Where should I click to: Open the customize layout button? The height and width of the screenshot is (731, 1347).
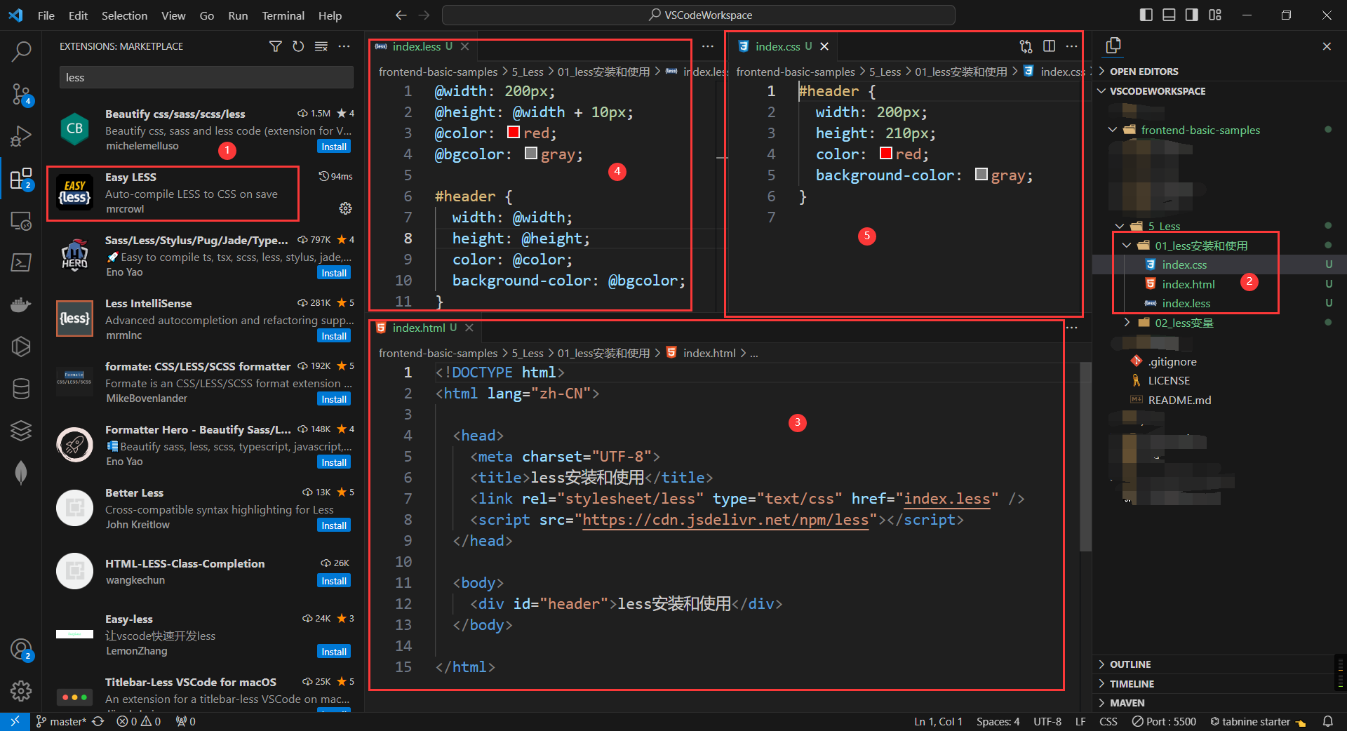pyautogui.click(x=1215, y=15)
